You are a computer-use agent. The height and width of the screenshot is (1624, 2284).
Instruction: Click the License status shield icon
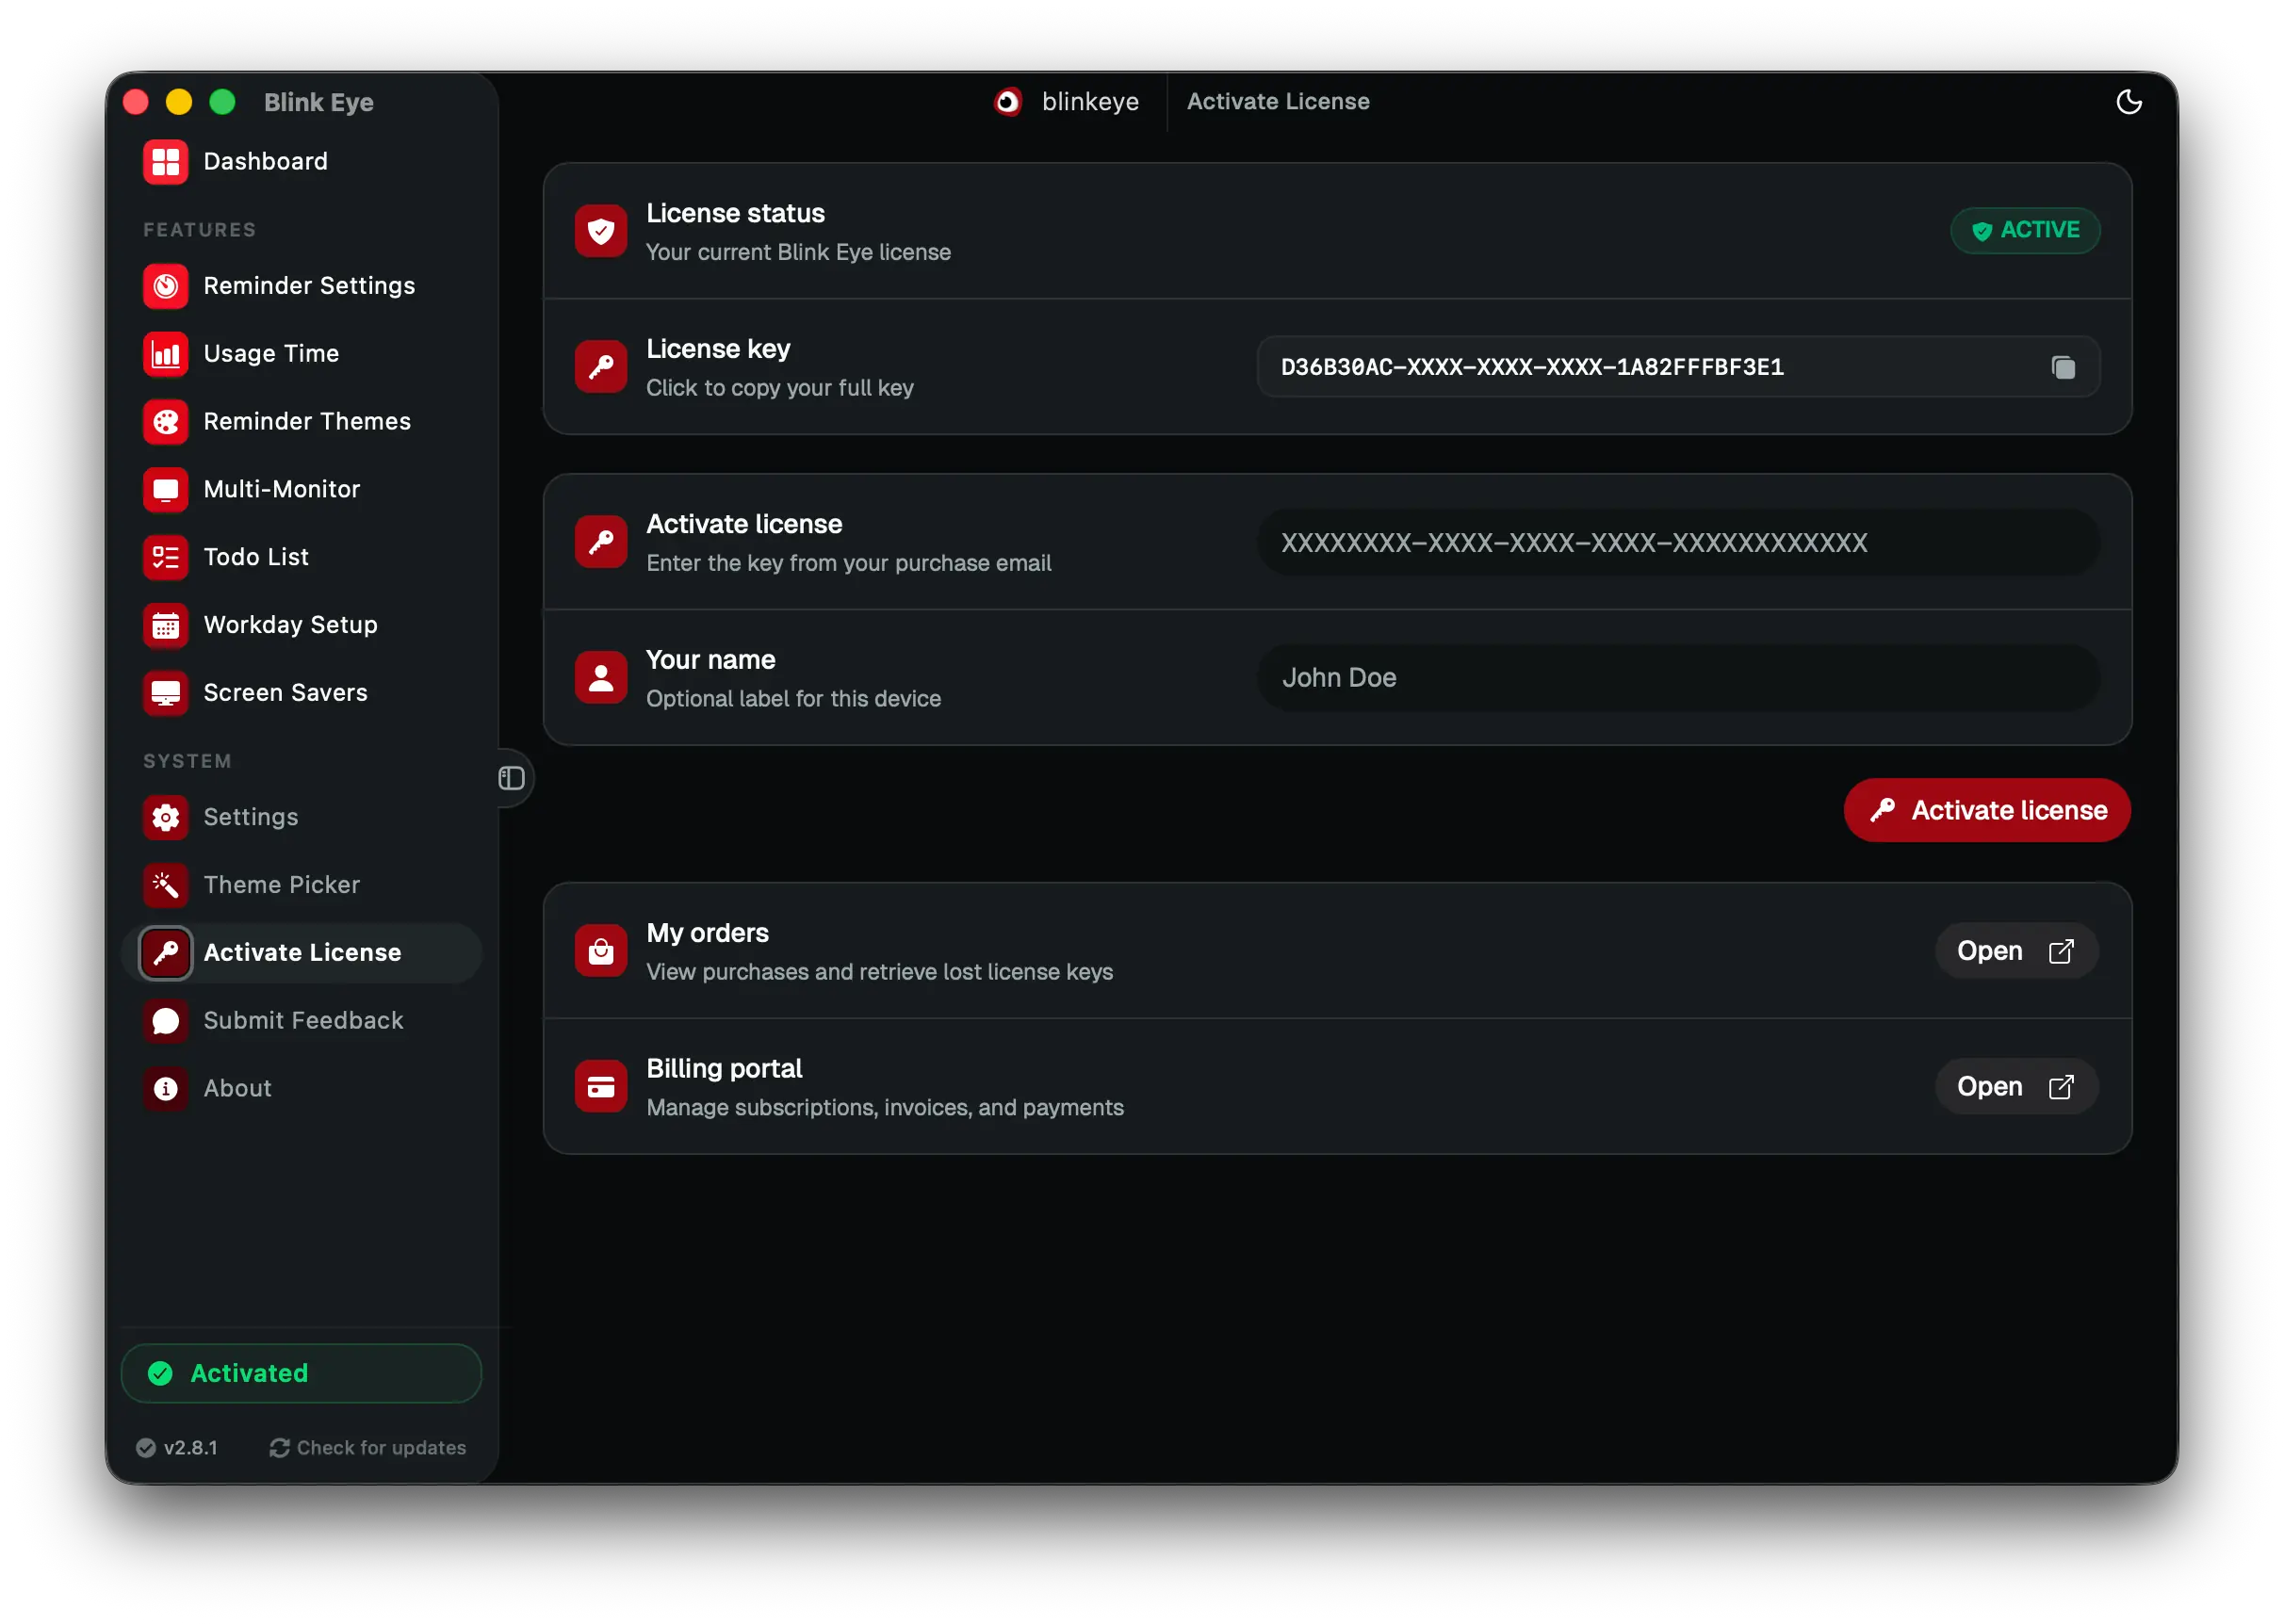[601, 232]
